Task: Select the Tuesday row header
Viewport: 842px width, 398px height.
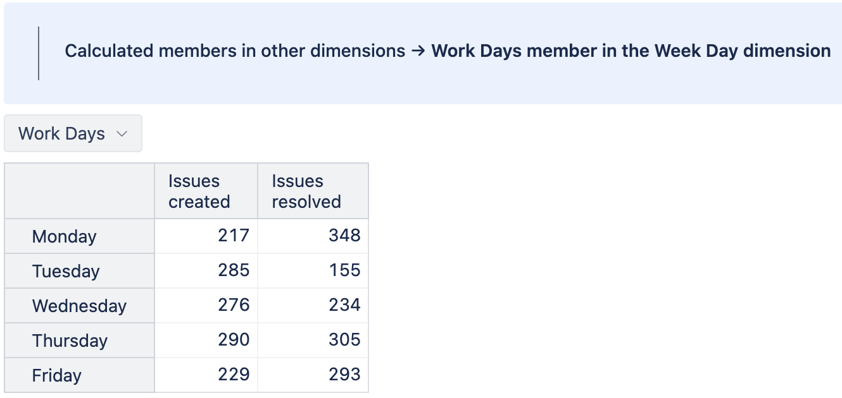Action: point(66,271)
